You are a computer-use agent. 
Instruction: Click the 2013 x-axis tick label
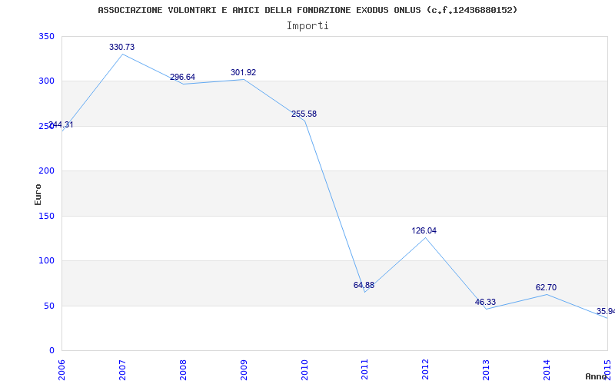486,370
